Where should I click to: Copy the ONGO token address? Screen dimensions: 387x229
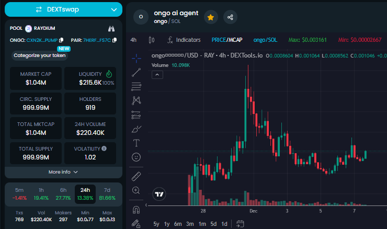[x=61, y=40]
